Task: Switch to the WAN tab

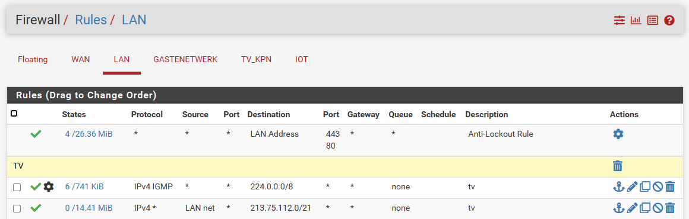Action: click(80, 60)
